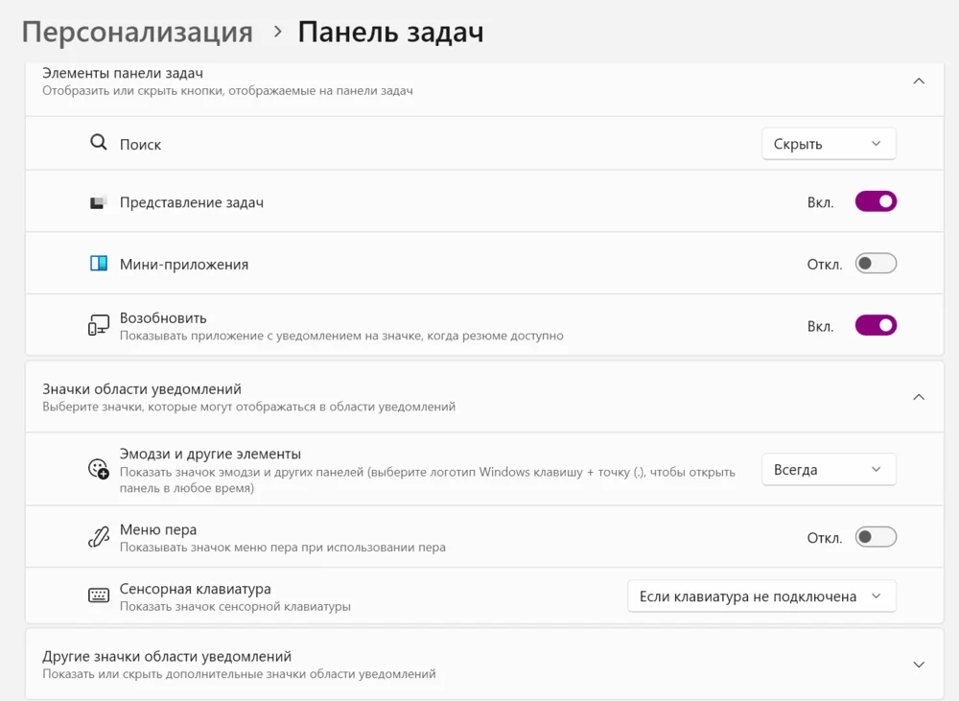Click the Pen menu (Меню пера) icon

tap(99, 537)
